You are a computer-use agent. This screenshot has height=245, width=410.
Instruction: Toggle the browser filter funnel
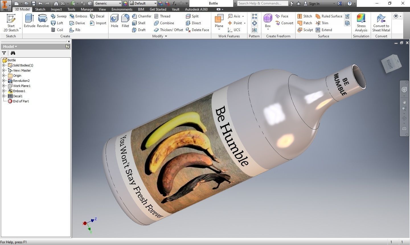(x=4, y=53)
